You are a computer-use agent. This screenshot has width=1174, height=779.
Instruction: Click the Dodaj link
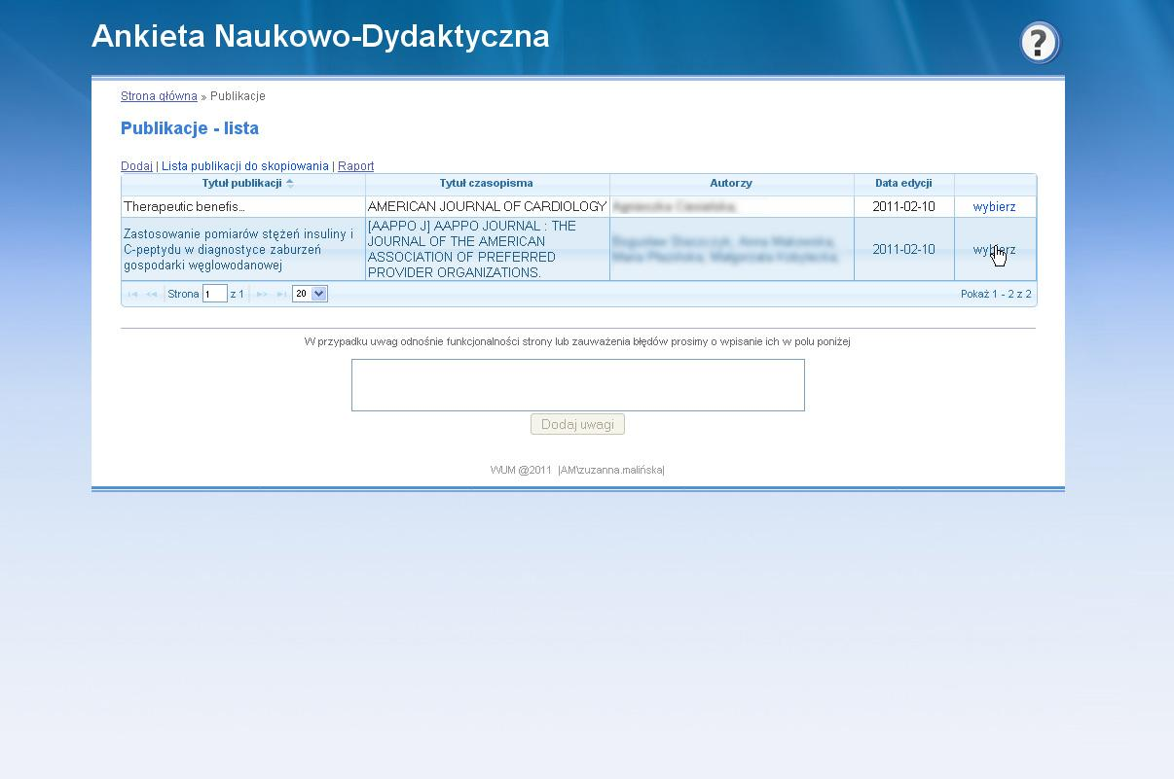(136, 166)
